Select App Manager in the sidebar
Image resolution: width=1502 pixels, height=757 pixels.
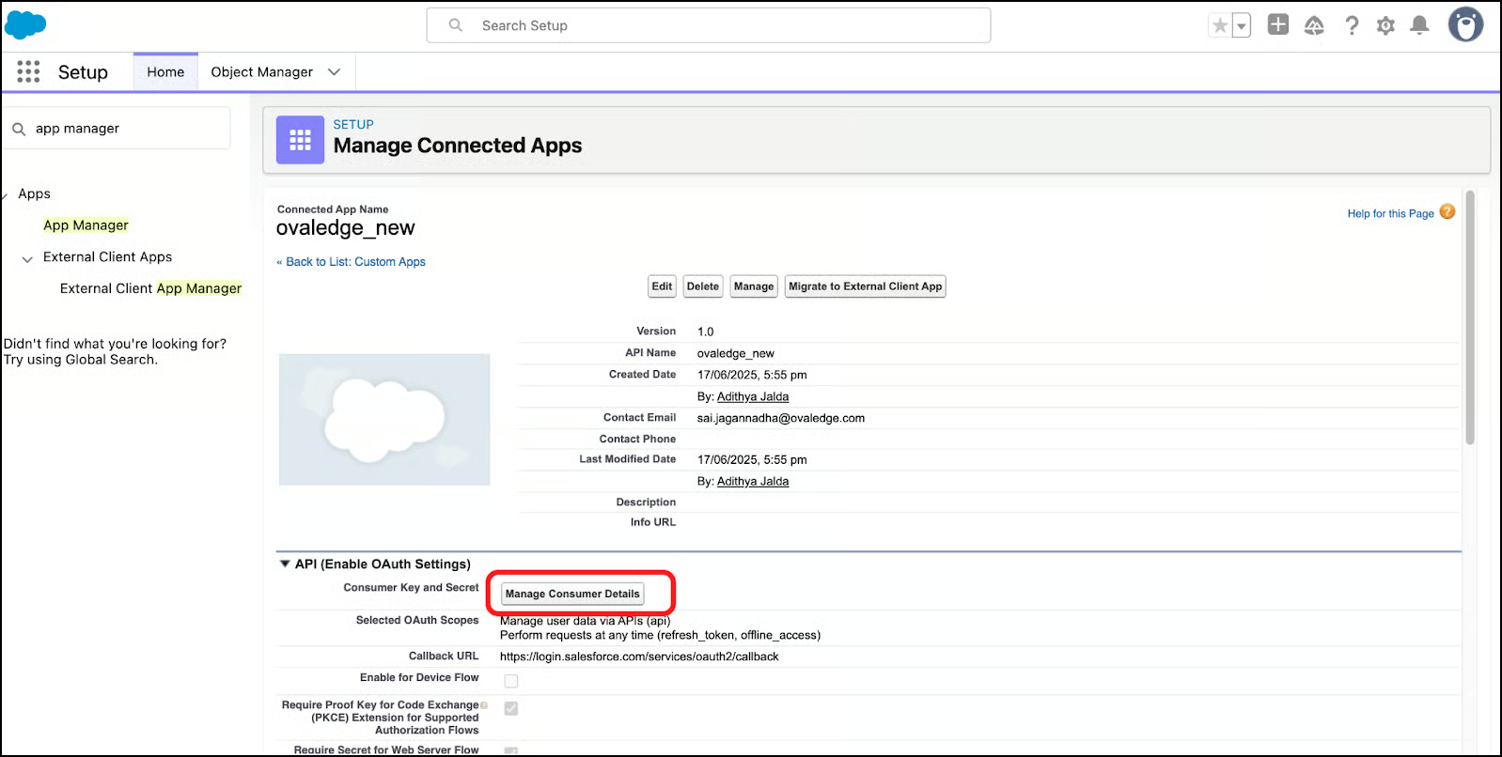pyautogui.click(x=86, y=225)
